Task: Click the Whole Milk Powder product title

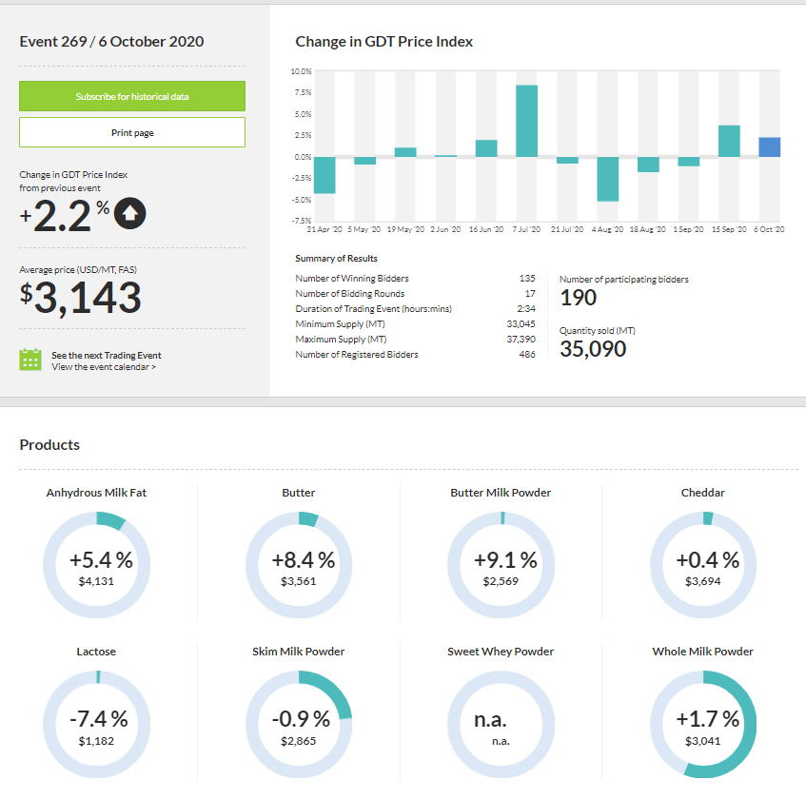Action: tap(702, 652)
